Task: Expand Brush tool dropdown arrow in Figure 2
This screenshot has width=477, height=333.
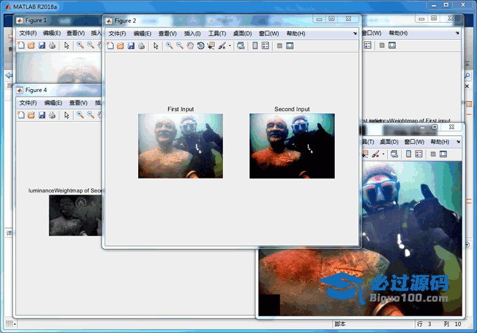Action: click(230, 47)
